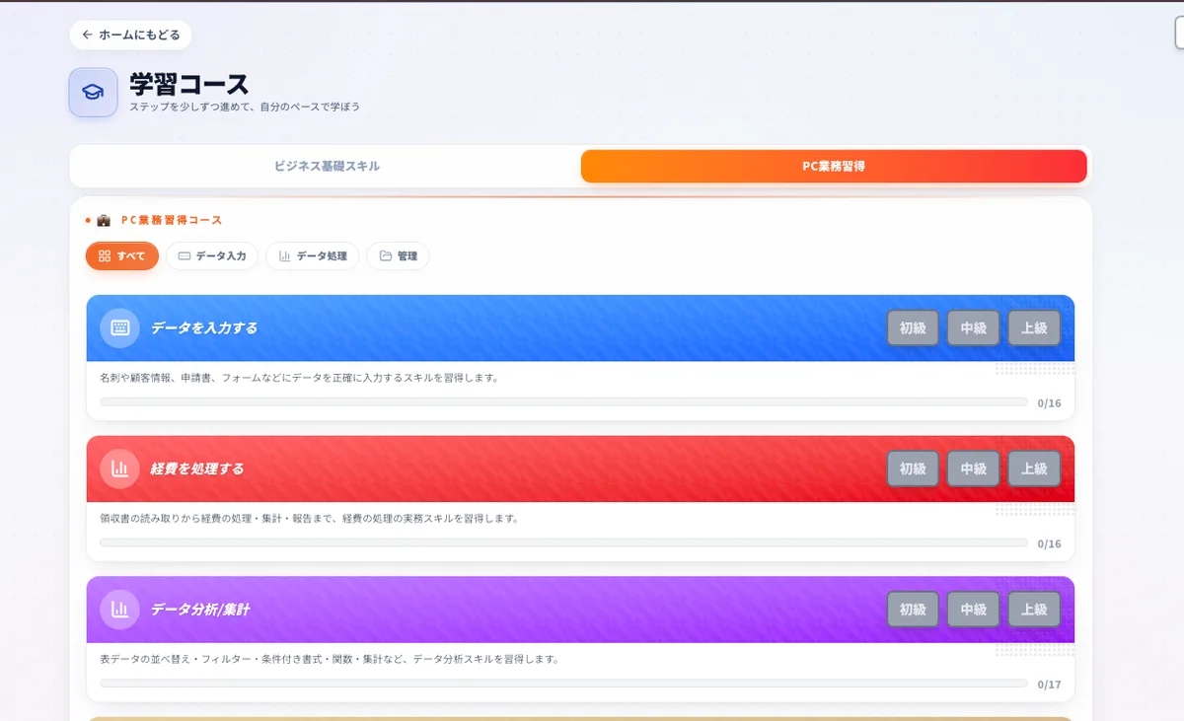Open 上級 level of 経費を処理する
The height and width of the screenshot is (721, 1184).
click(1034, 469)
